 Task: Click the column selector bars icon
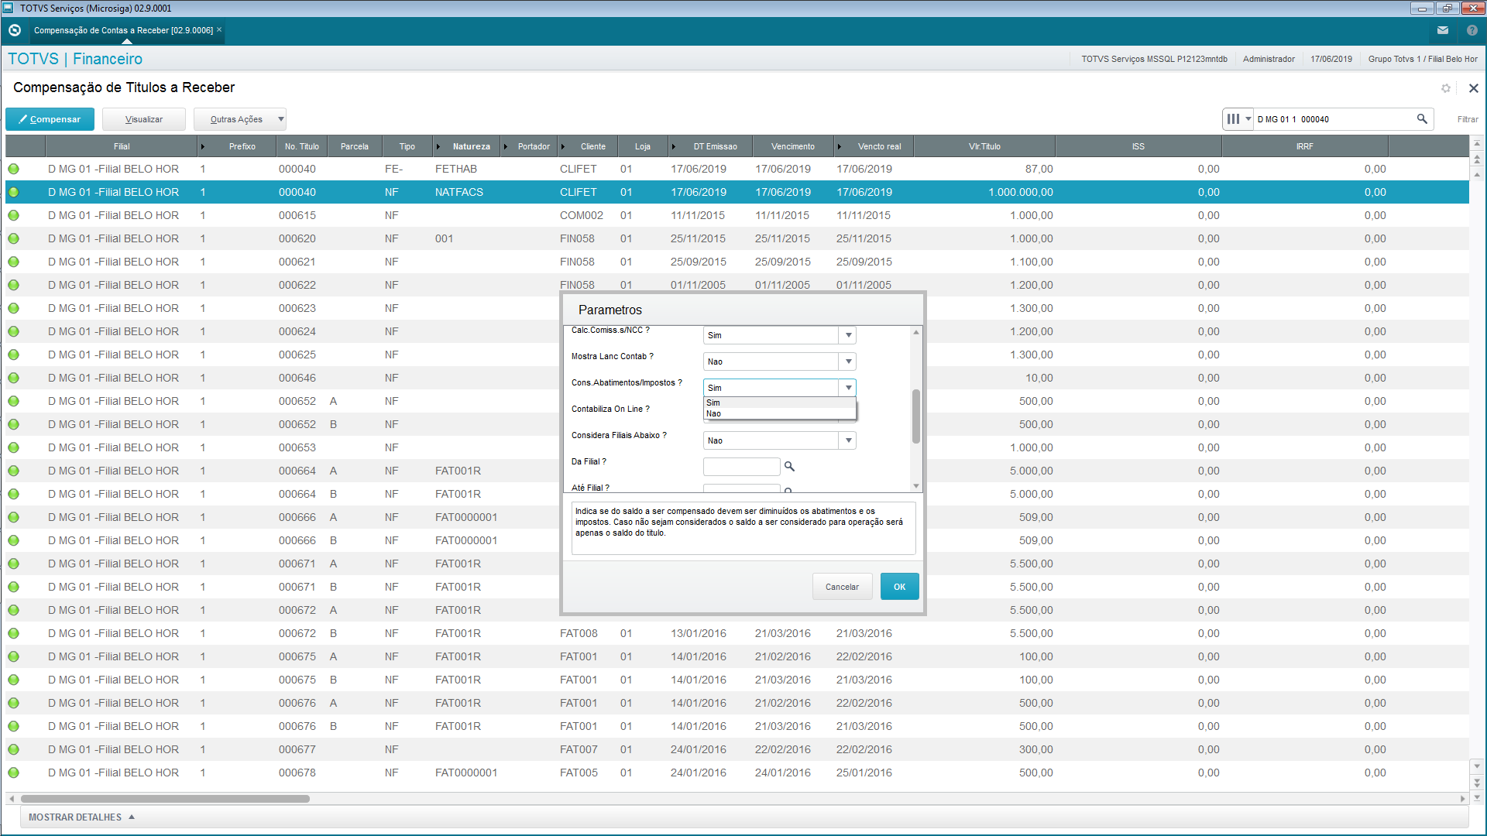click(x=1233, y=119)
